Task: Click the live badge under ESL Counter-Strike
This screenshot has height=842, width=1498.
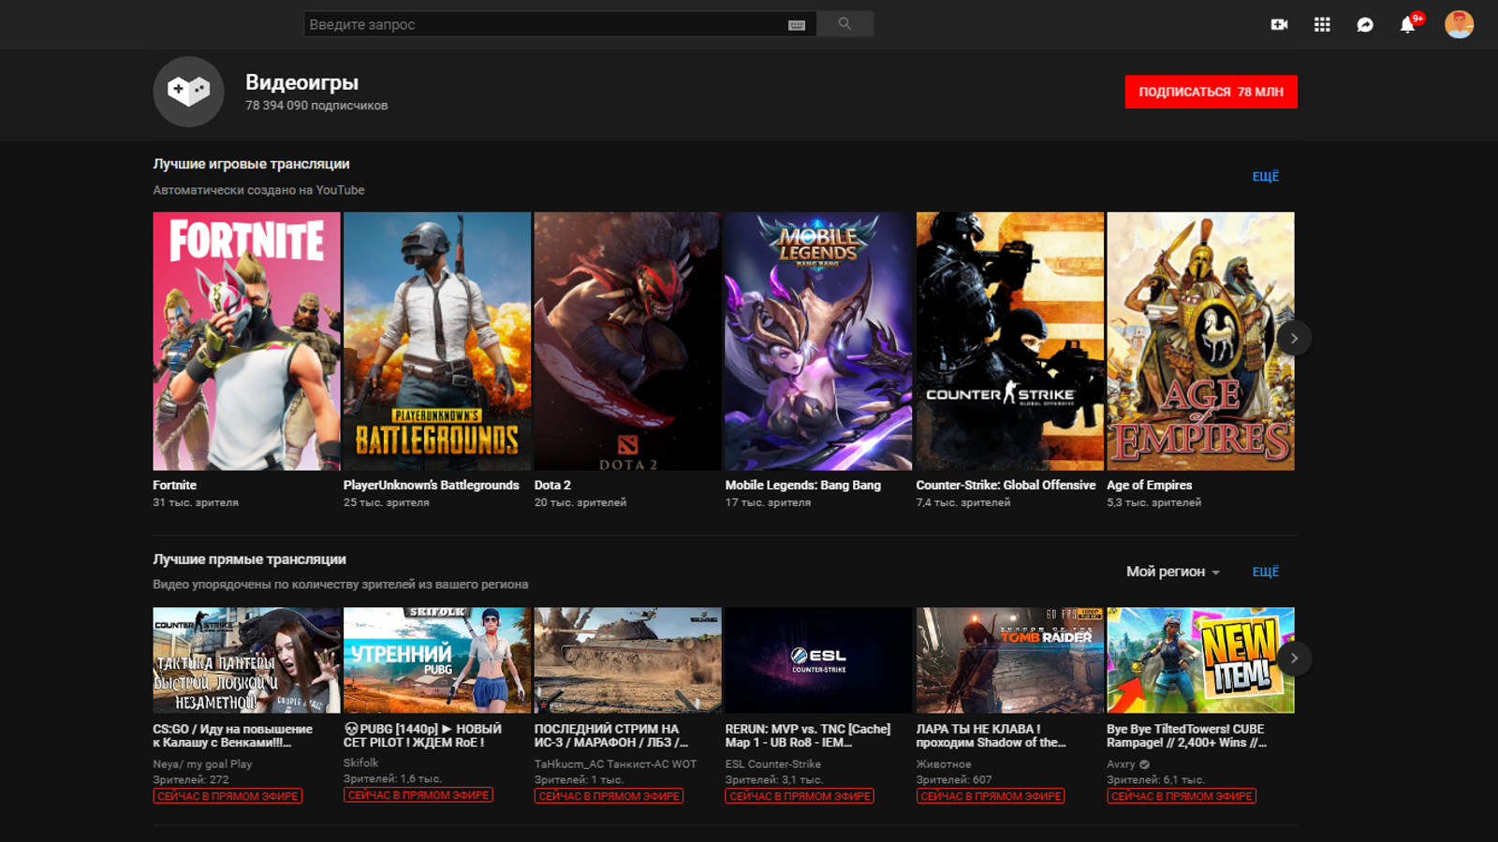Action: pos(800,796)
